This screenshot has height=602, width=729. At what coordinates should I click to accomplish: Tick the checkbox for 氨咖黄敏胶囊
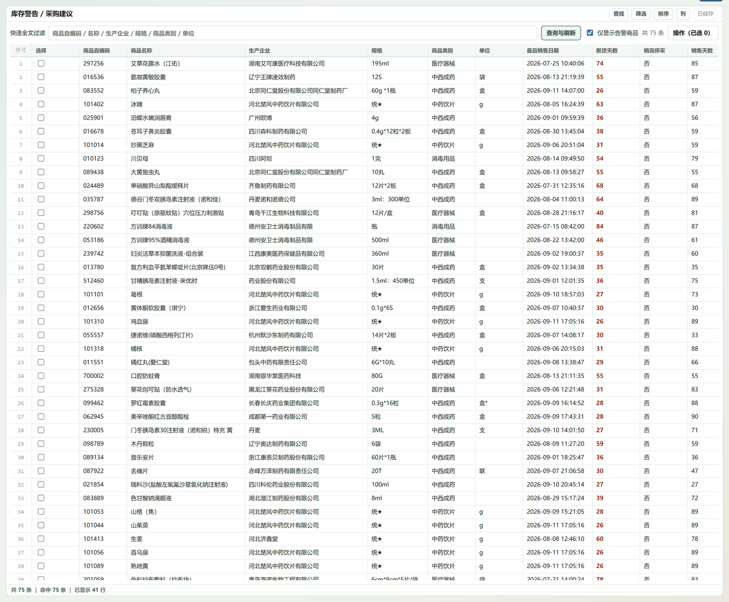41,77
